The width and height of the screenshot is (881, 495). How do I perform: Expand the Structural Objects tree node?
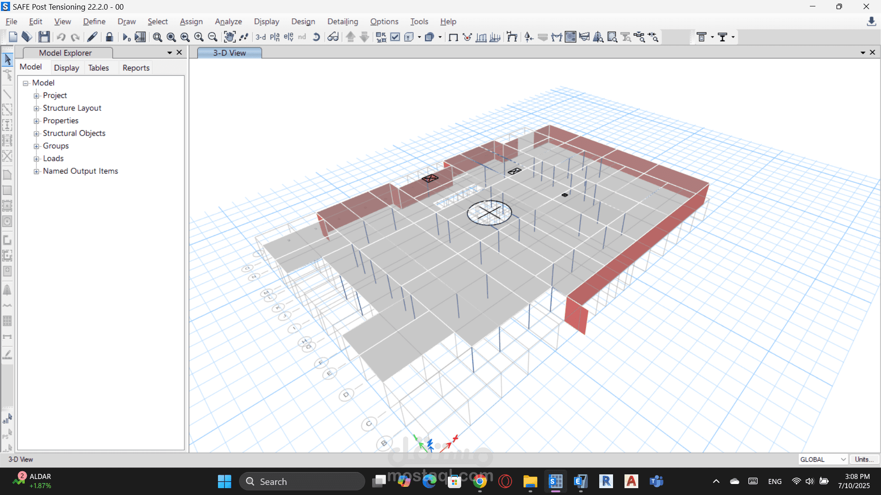click(36, 134)
